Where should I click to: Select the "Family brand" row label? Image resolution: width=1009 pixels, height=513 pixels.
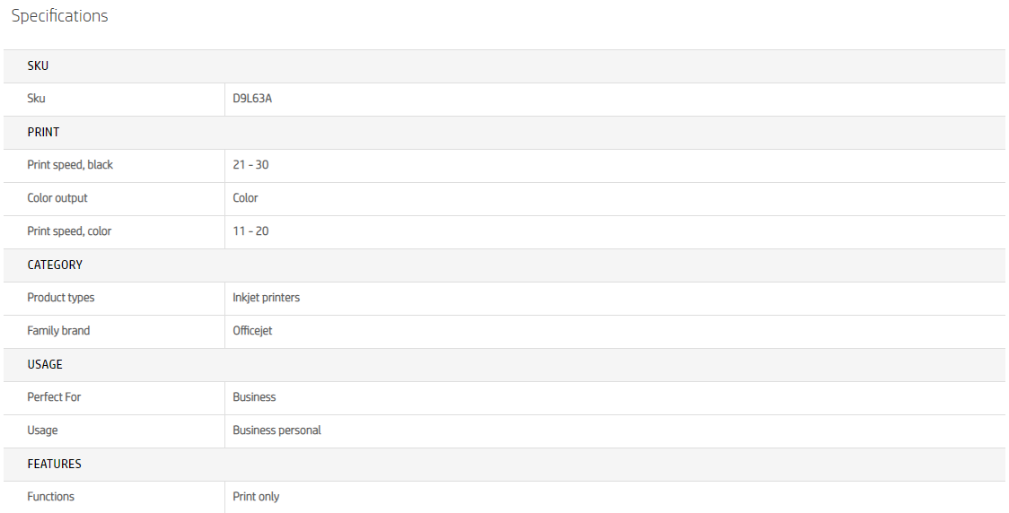tap(58, 331)
